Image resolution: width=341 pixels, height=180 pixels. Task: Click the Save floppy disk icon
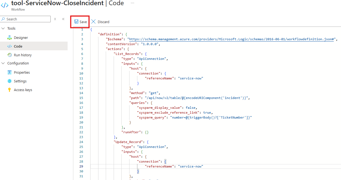point(76,22)
